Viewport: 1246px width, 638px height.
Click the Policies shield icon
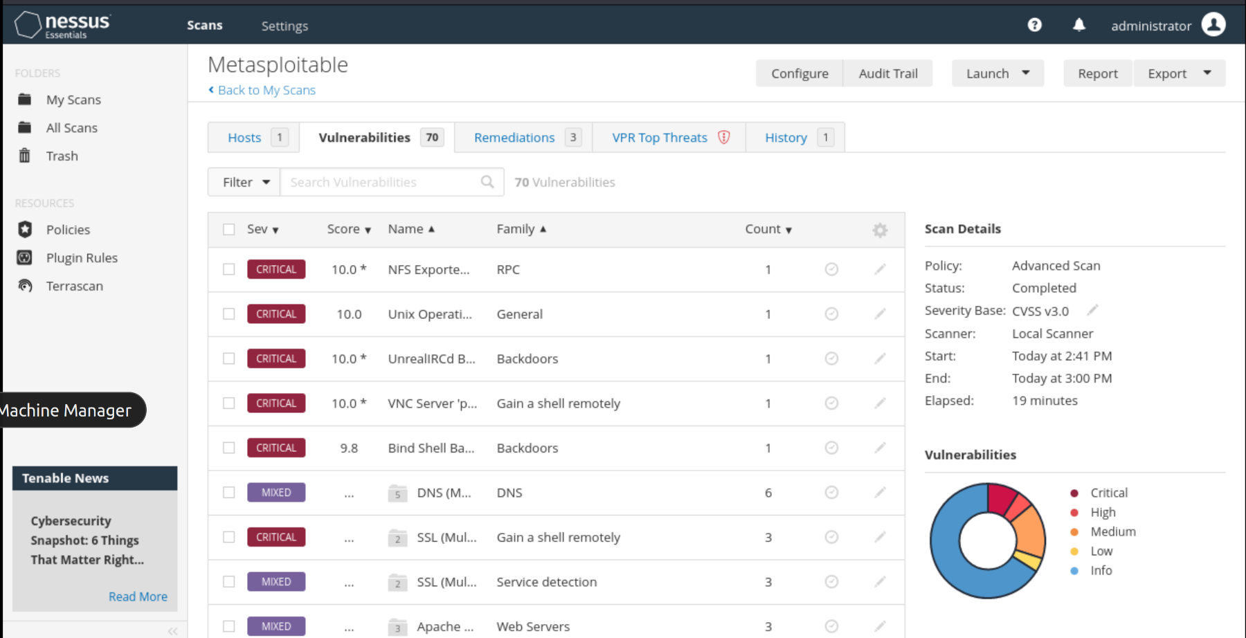[25, 229]
